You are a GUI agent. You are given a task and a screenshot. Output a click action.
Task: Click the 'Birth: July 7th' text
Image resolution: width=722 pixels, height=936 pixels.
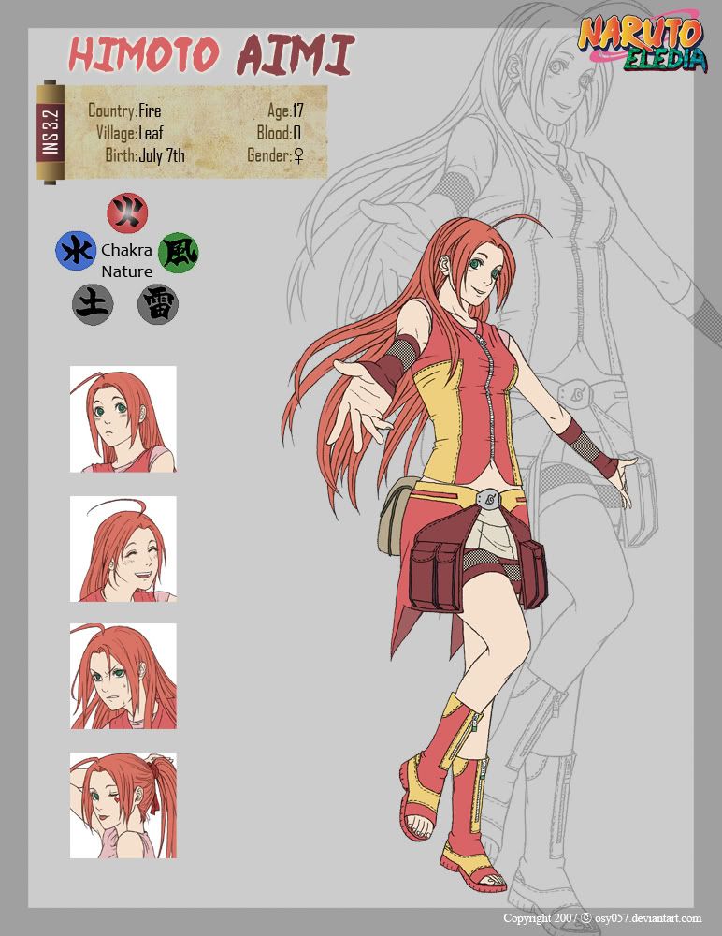(x=145, y=155)
